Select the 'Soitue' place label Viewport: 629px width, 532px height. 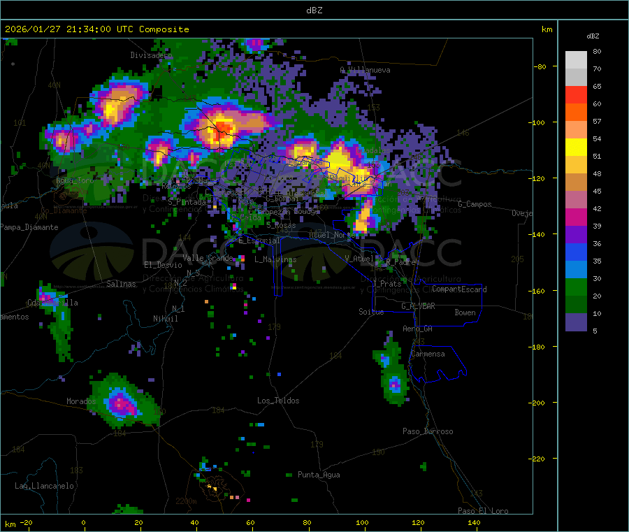pyautogui.click(x=372, y=312)
